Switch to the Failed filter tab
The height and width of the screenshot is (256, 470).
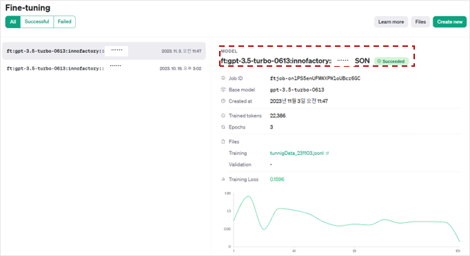[x=65, y=22]
